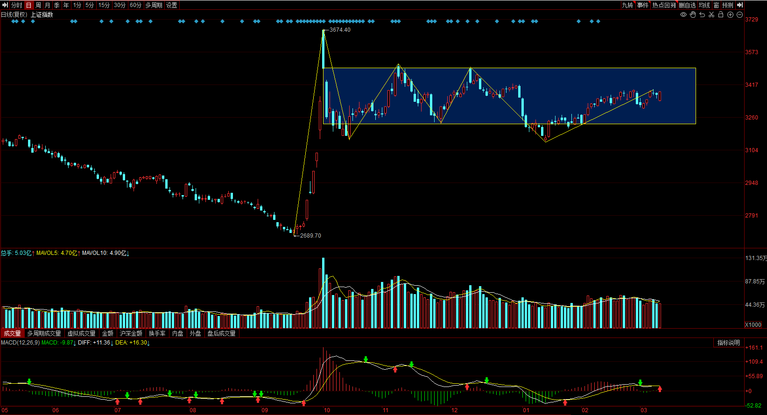Click the 总手: 5.03亿 total volume label
Image resolution: width=767 pixels, height=415 pixels.
(16, 253)
